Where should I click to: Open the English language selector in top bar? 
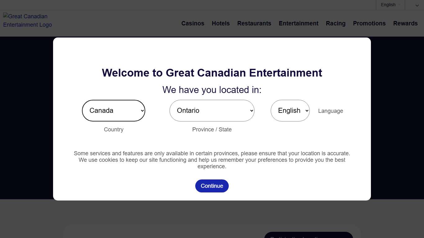(390, 5)
